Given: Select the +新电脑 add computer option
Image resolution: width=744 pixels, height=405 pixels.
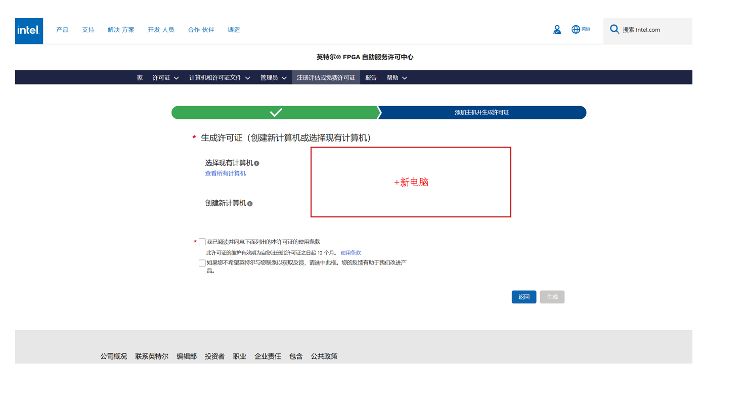Looking at the screenshot, I should pos(411,182).
